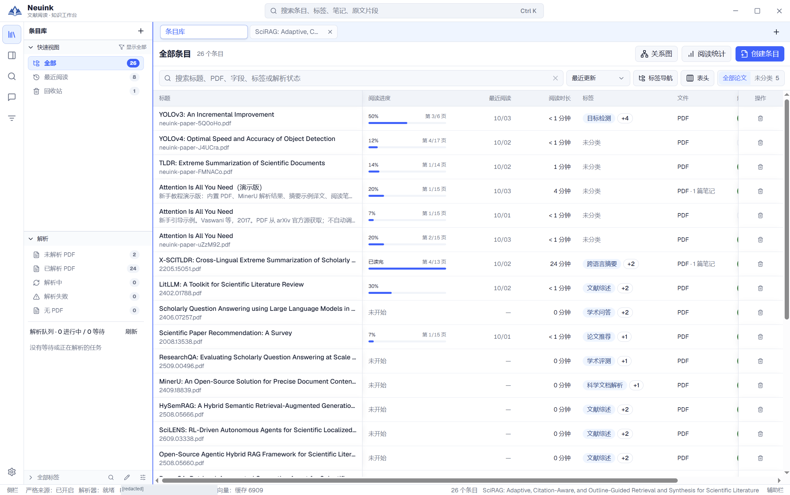Close the SciRAG tab
Image resolution: width=790 pixels, height=495 pixels.
[x=330, y=32]
